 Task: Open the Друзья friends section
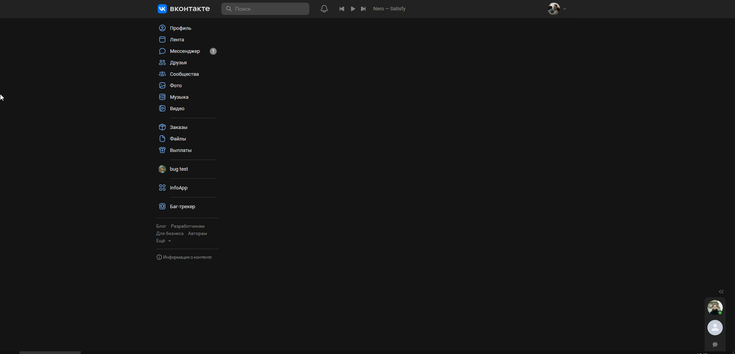tap(188, 62)
